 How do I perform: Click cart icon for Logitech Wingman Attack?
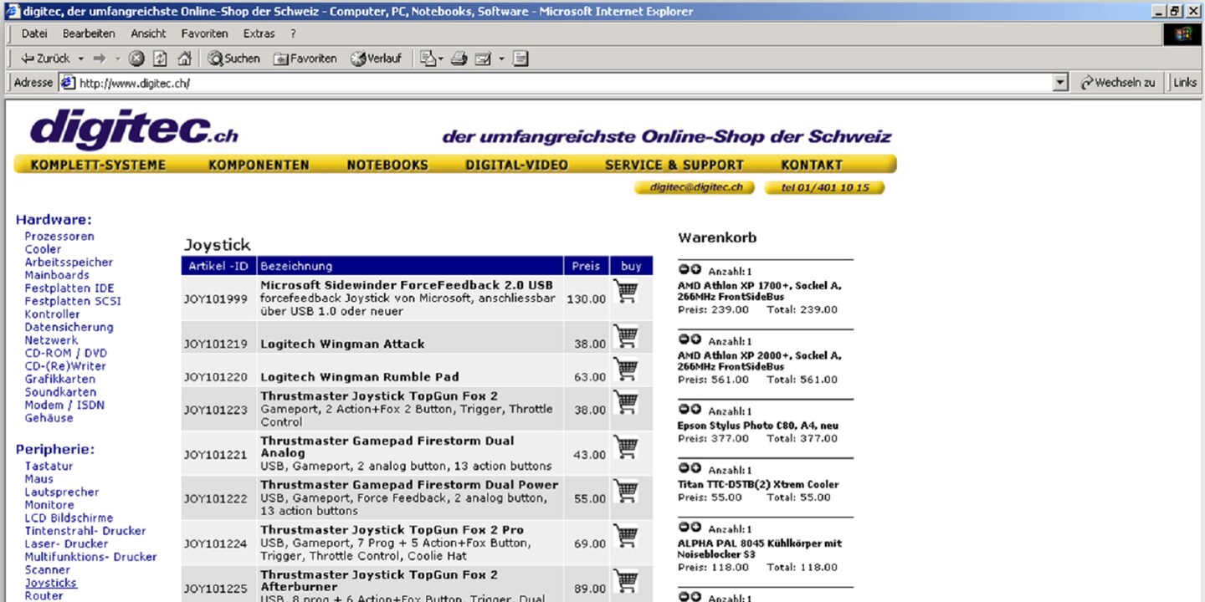626,336
